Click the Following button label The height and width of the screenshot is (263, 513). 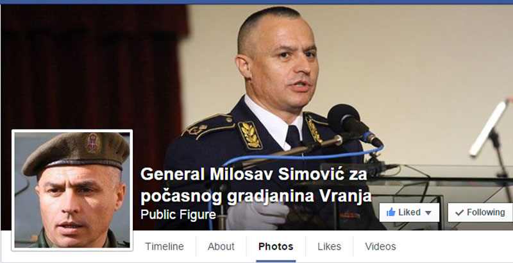pyautogui.click(x=486, y=212)
